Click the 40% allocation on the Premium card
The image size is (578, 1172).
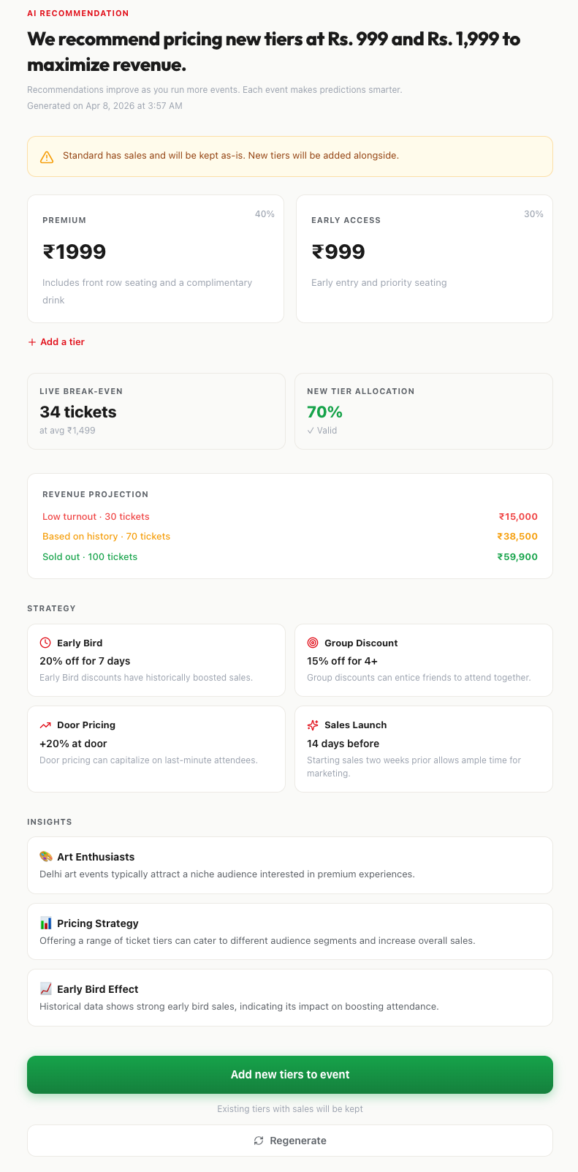pyautogui.click(x=265, y=213)
